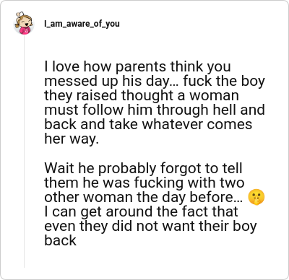Viewport: 289px width, 280px height.
Task: Click the first paragraph starting 'I love how parents'
Action: click(155, 102)
